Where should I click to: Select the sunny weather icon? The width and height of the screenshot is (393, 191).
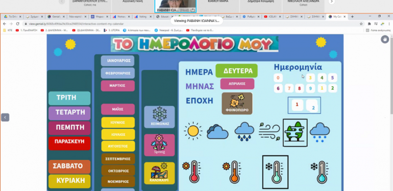(193, 131)
